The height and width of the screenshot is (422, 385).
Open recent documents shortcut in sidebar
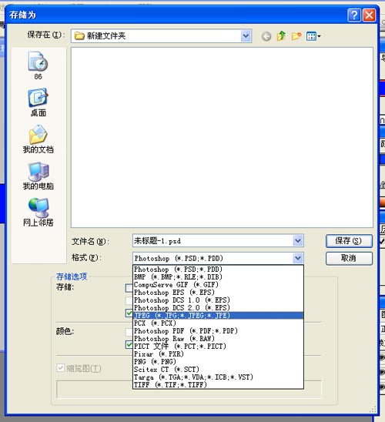pos(38,65)
